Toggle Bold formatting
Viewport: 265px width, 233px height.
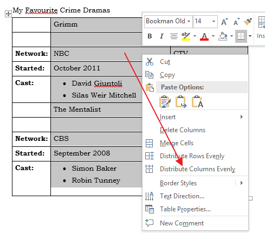(x=150, y=36)
